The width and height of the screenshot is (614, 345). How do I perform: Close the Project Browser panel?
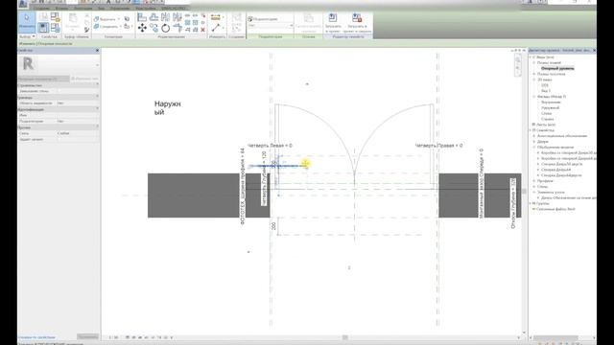pyautogui.click(x=594, y=51)
